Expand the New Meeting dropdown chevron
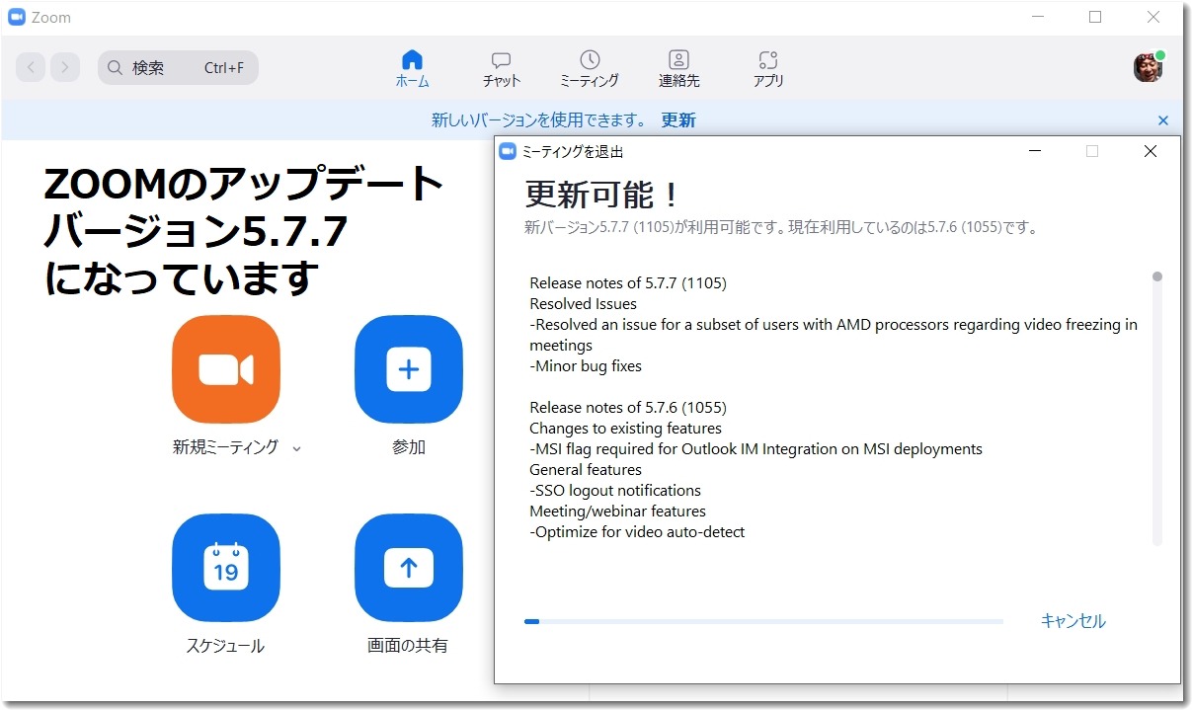 [x=296, y=448]
